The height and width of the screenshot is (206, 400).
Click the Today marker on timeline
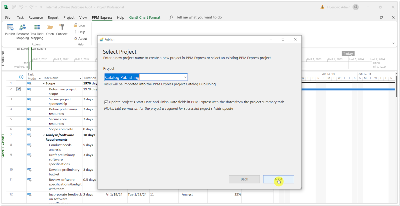point(348,54)
